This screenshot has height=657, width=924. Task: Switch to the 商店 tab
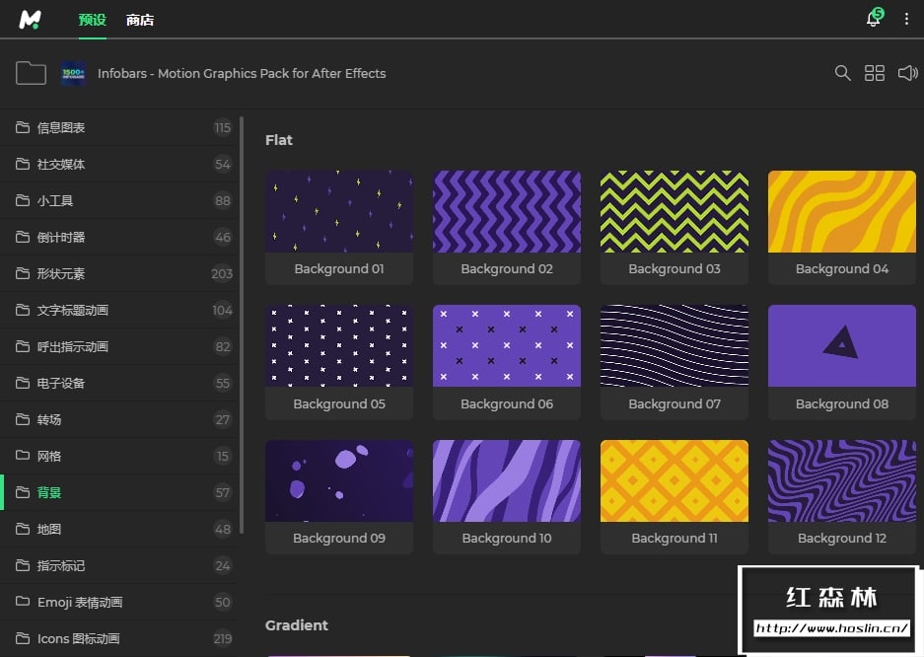click(x=140, y=20)
